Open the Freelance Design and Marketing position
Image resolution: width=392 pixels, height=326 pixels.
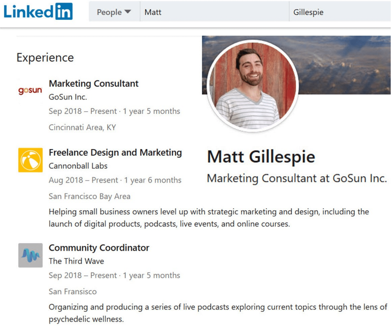click(115, 152)
